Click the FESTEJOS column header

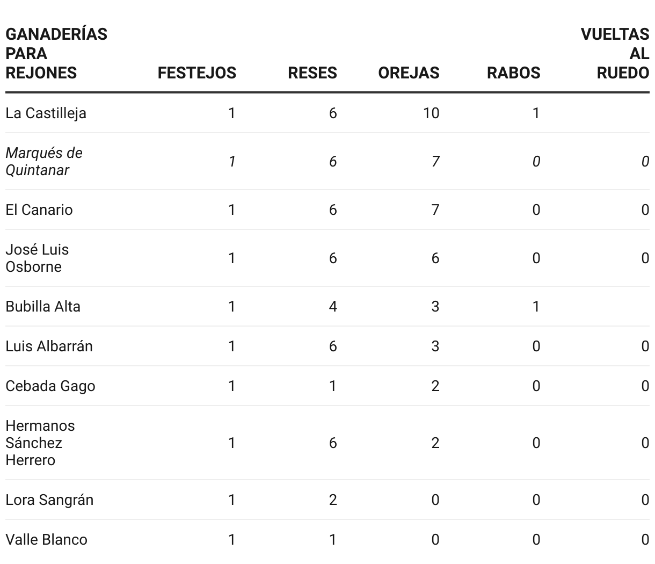197,73
